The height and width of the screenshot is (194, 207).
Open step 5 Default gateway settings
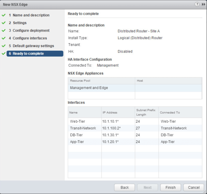click(33, 46)
